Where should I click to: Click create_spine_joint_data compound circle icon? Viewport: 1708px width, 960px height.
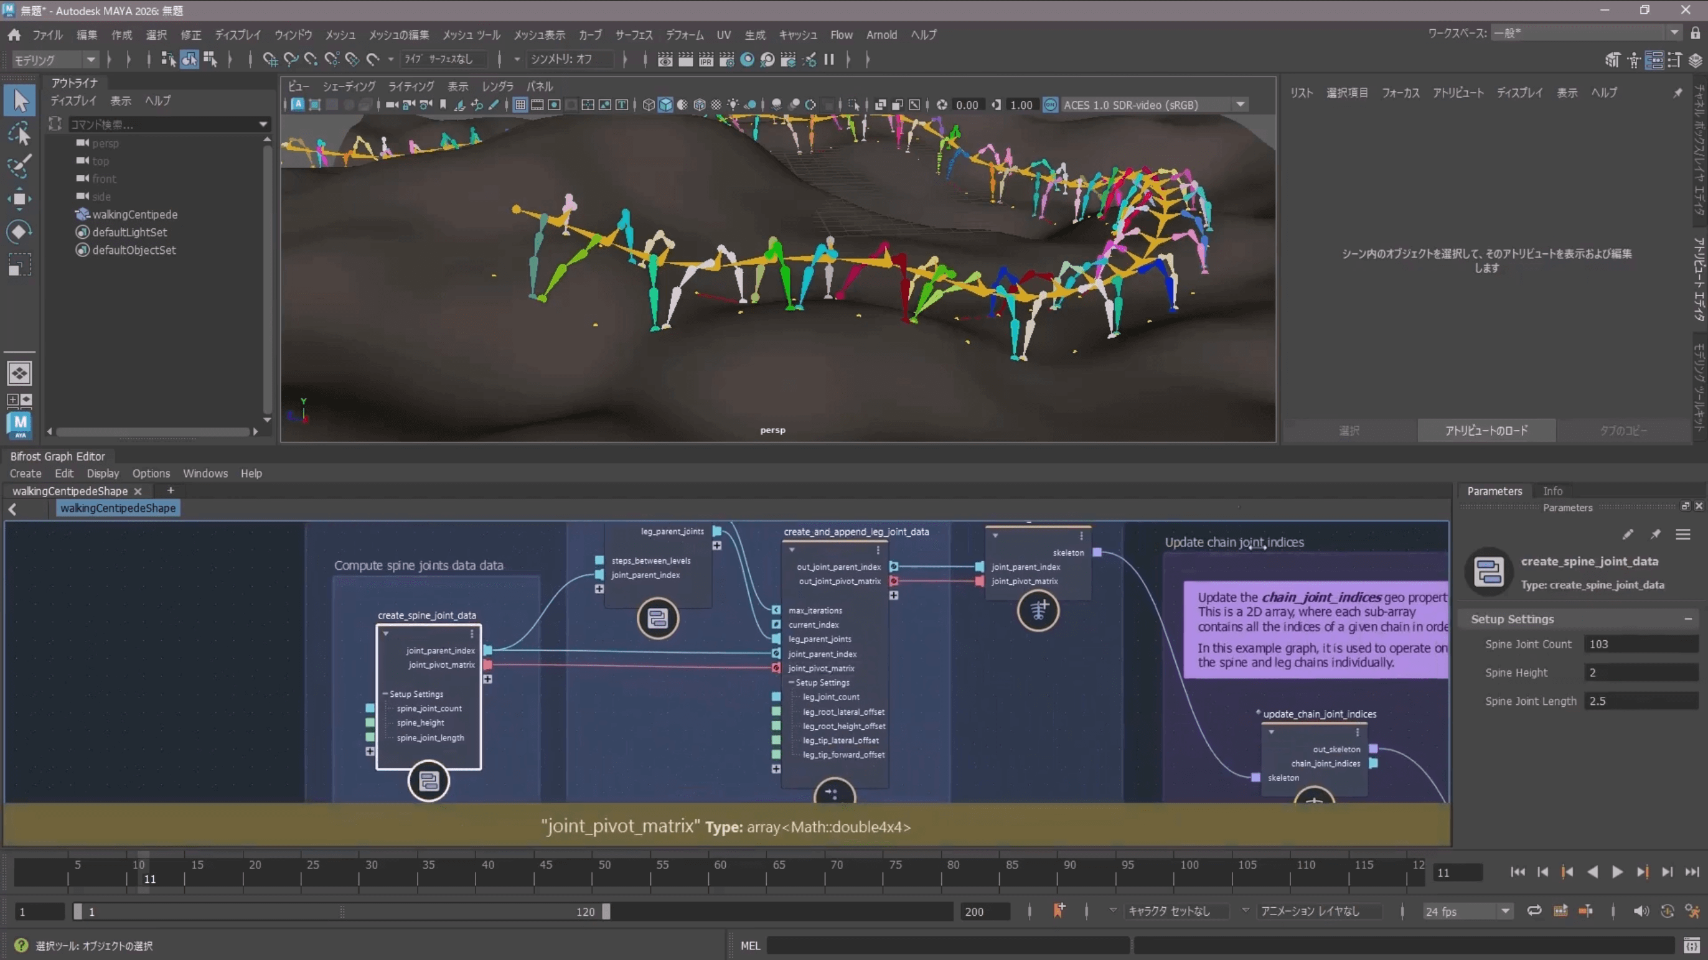[428, 781]
